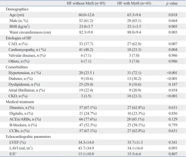Select the 'ACEis/ARBs, n (%)' row label

(x=25, y=119)
